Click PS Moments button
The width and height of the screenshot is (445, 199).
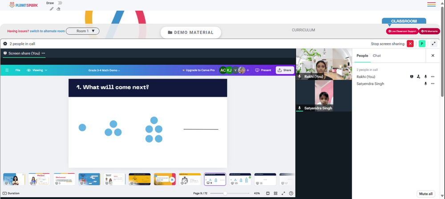tap(429, 31)
